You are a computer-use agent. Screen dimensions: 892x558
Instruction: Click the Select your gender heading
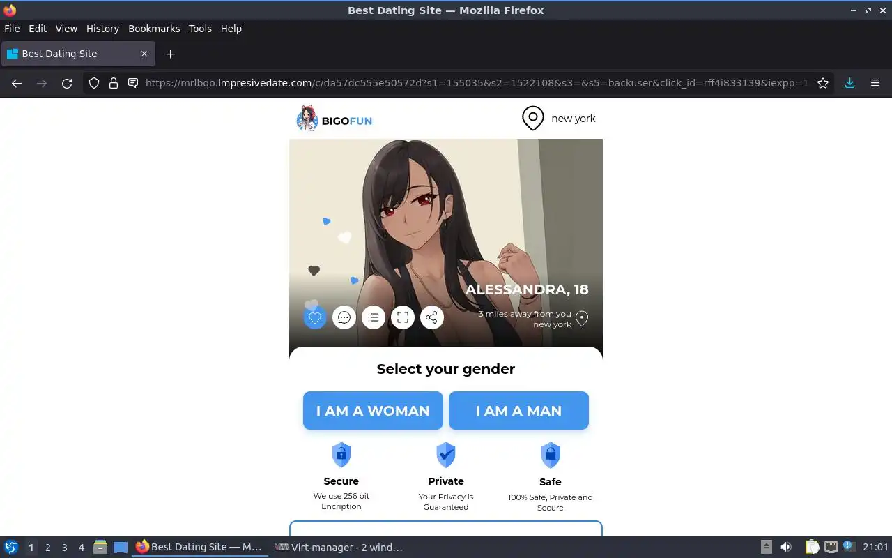pyautogui.click(x=446, y=369)
